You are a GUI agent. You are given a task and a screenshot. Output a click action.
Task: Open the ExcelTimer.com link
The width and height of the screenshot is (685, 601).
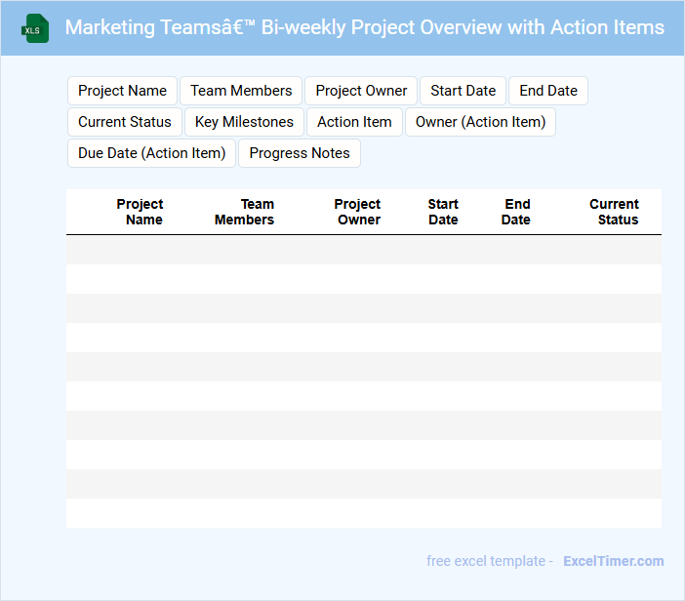[x=613, y=561]
